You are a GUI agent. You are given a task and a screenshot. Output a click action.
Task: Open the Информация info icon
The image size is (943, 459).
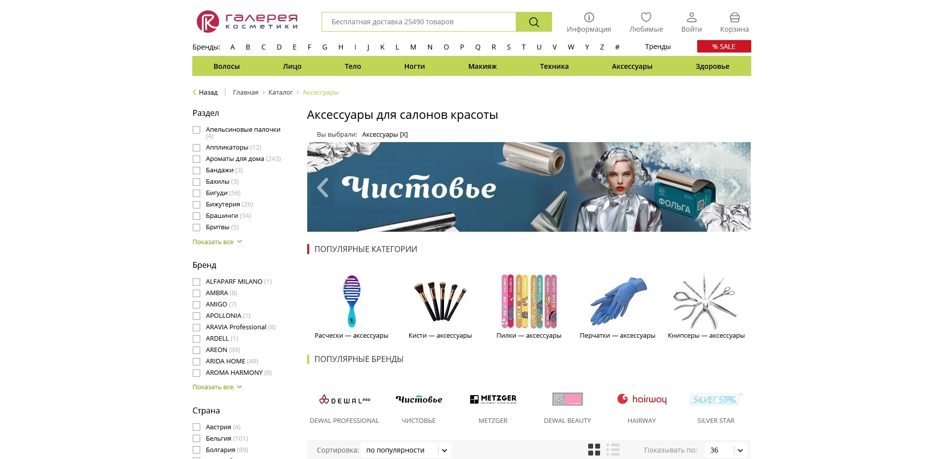point(588,16)
